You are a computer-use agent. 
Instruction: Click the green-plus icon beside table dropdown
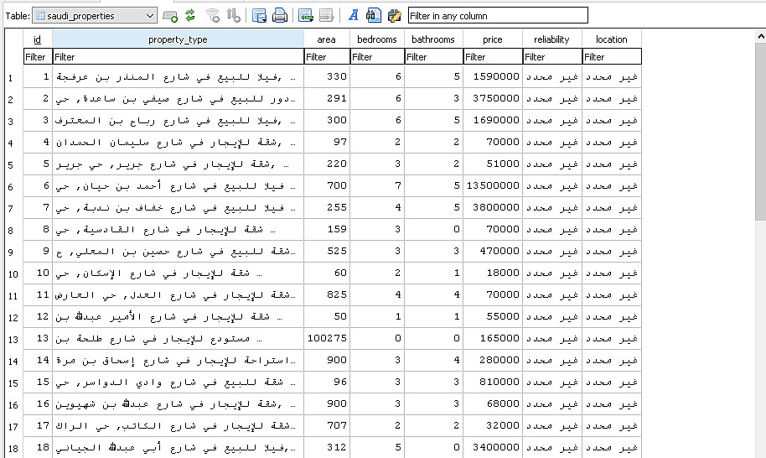coord(170,16)
